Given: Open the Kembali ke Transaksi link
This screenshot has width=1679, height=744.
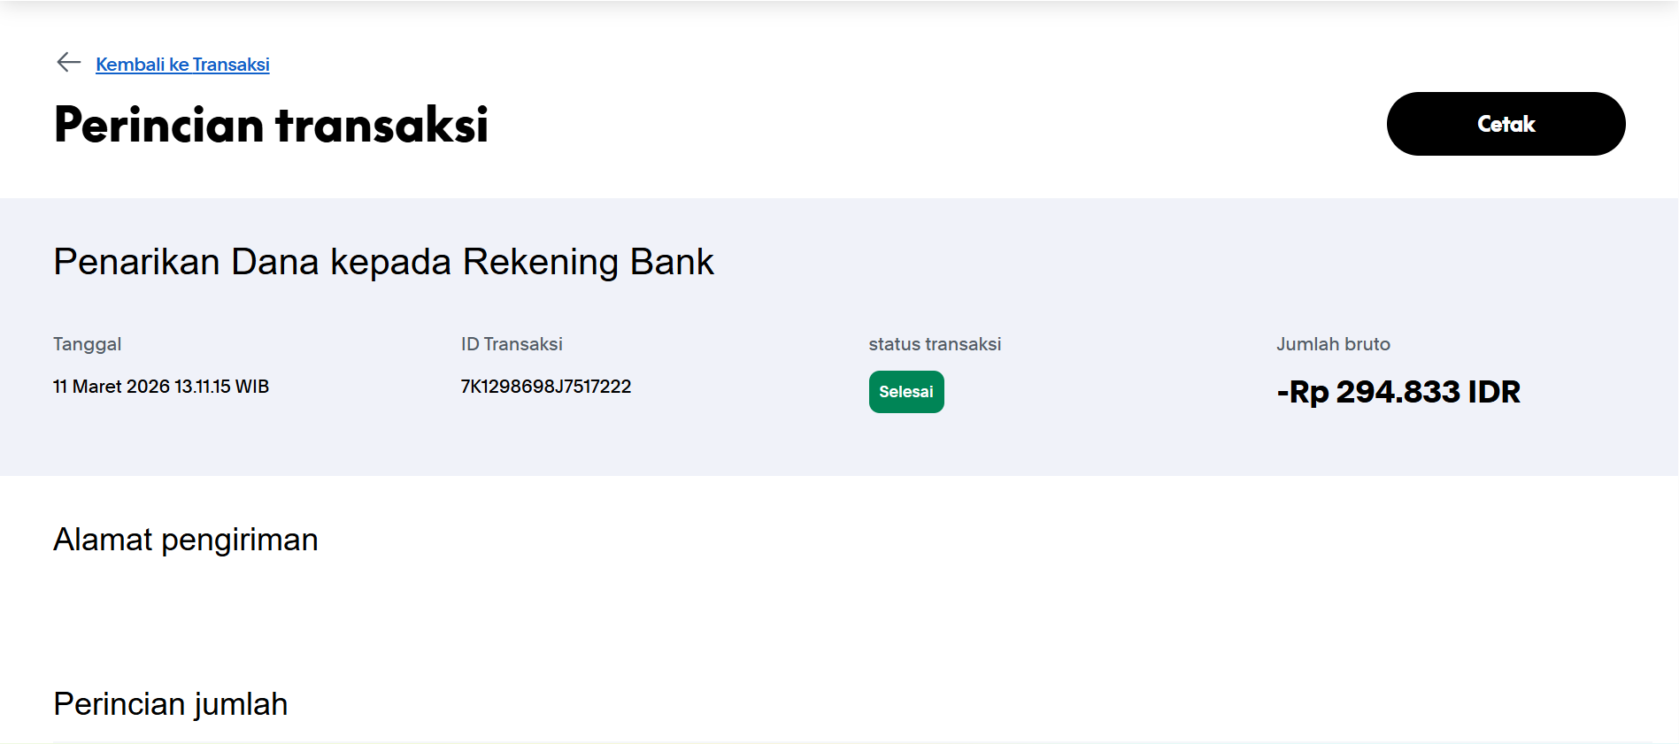Looking at the screenshot, I should click(182, 64).
